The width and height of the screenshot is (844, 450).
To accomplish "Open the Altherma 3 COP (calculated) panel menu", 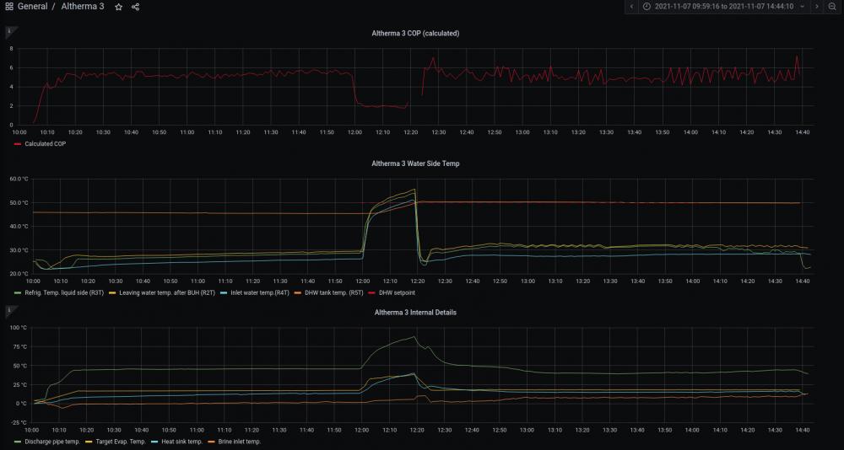I will (x=415, y=33).
